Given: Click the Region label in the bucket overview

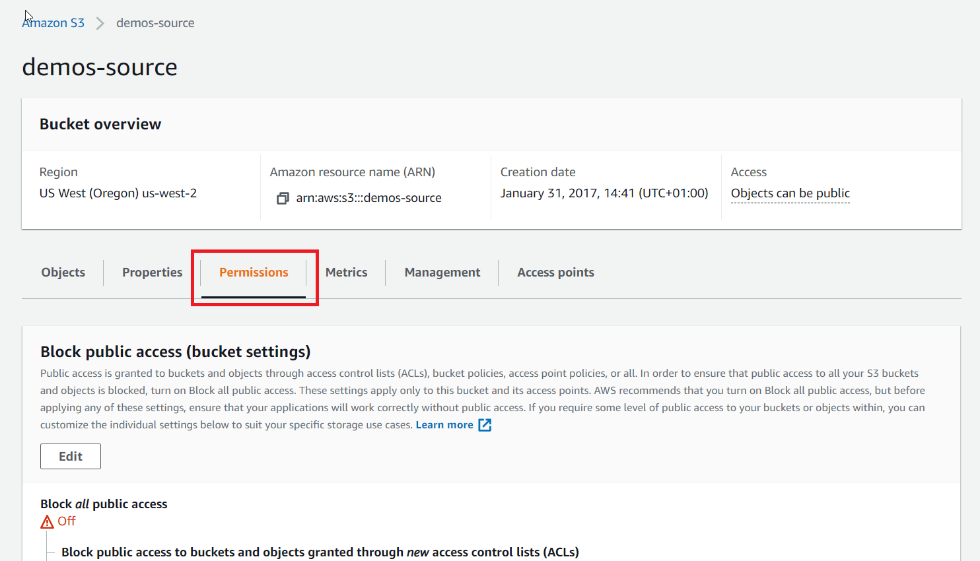Looking at the screenshot, I should click(59, 172).
